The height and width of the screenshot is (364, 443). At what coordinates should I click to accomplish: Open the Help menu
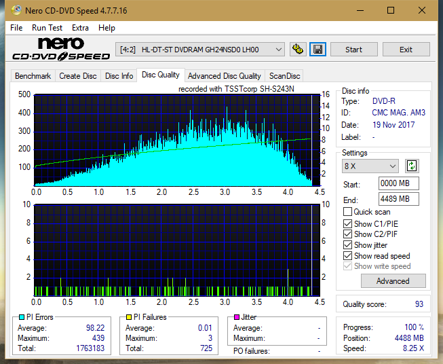107,28
